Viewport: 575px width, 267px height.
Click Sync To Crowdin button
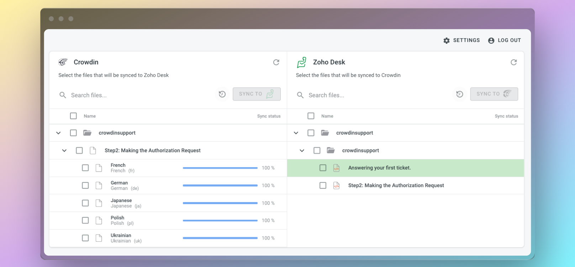pos(494,94)
